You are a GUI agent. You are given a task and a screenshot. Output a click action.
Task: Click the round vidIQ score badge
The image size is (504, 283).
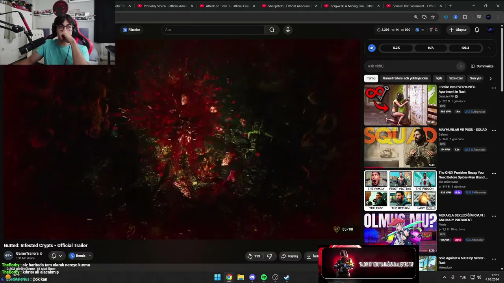[x=372, y=48]
